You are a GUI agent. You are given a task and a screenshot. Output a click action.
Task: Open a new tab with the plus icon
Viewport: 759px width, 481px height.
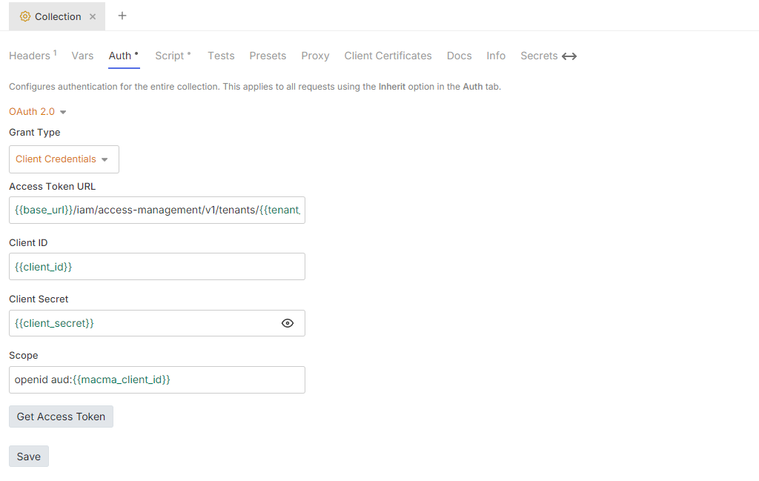122,16
